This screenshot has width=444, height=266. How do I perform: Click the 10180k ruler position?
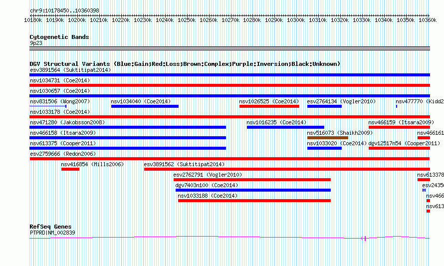click(x=33, y=20)
